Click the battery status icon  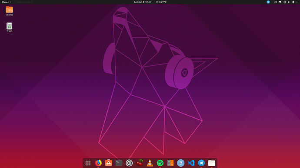[293, 2]
